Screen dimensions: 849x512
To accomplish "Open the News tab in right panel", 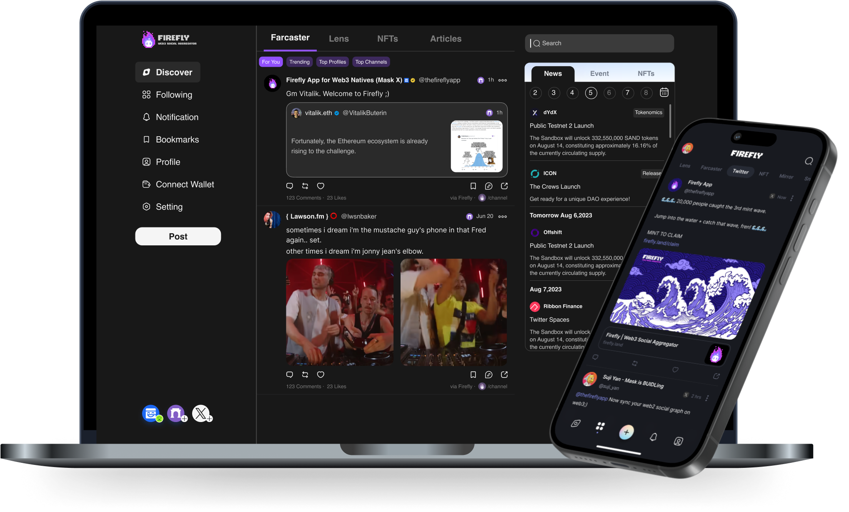I will (x=553, y=74).
